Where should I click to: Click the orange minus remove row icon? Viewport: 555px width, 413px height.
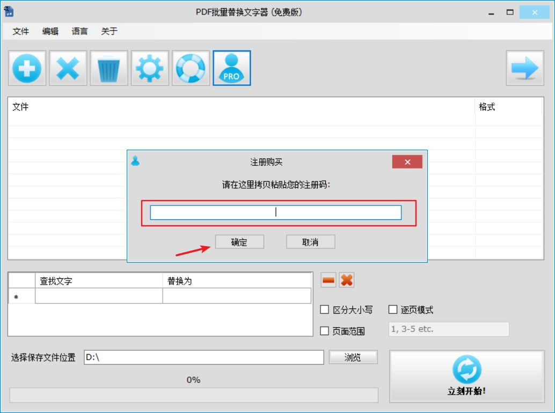(x=328, y=281)
